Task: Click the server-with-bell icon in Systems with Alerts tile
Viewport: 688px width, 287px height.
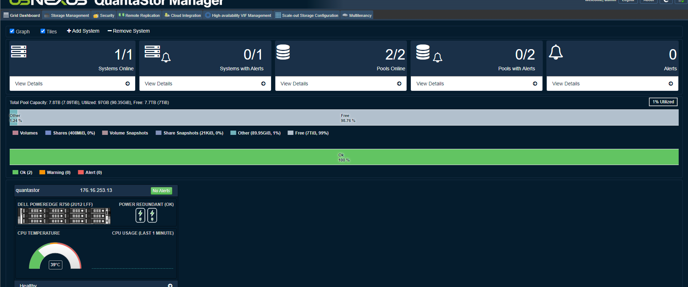Action: pyautogui.click(x=157, y=53)
